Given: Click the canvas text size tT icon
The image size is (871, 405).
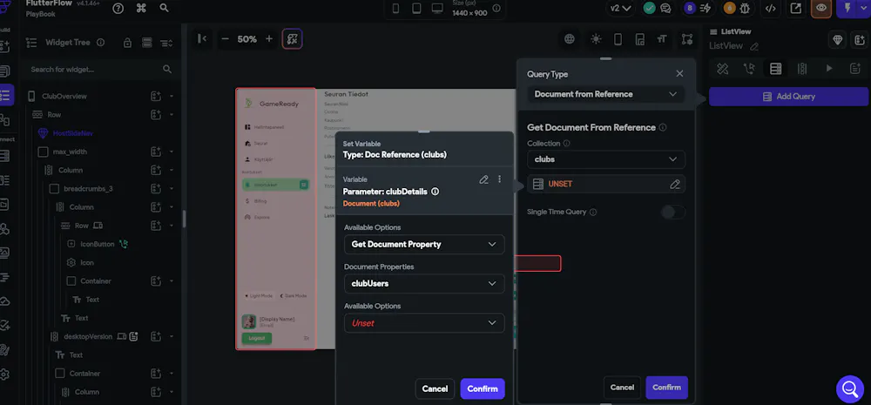Looking at the screenshot, I should 661,39.
